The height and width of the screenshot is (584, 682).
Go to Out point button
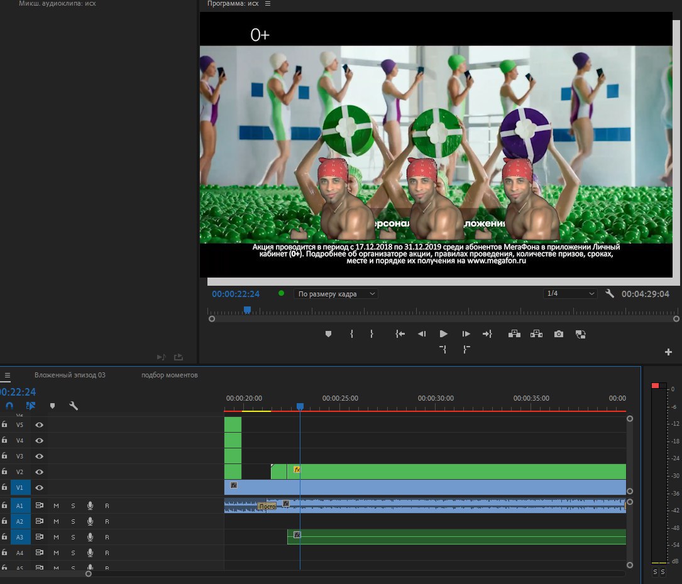(487, 333)
